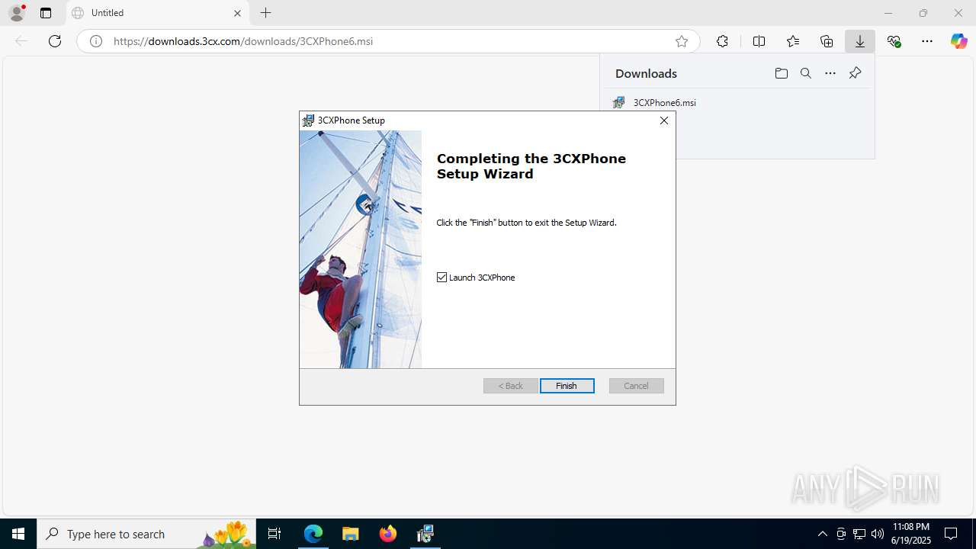Open the tab actions menu icon

click(x=46, y=13)
